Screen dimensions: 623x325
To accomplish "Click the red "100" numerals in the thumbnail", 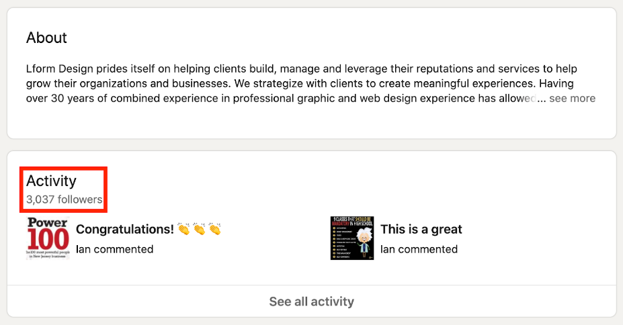I will (48, 239).
